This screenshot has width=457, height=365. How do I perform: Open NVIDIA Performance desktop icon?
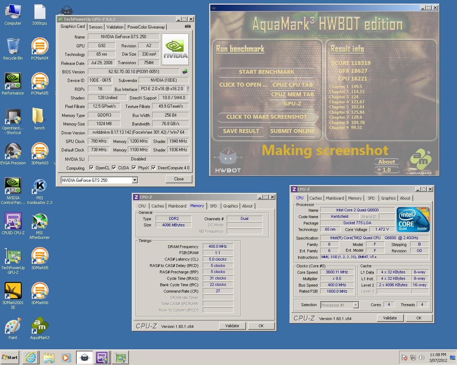13,84
